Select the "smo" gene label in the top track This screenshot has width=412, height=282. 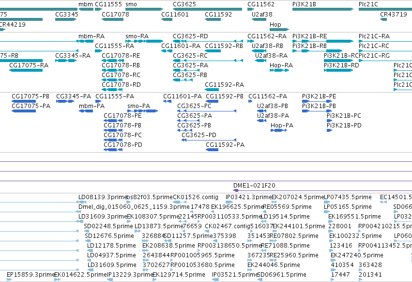pos(131,4)
